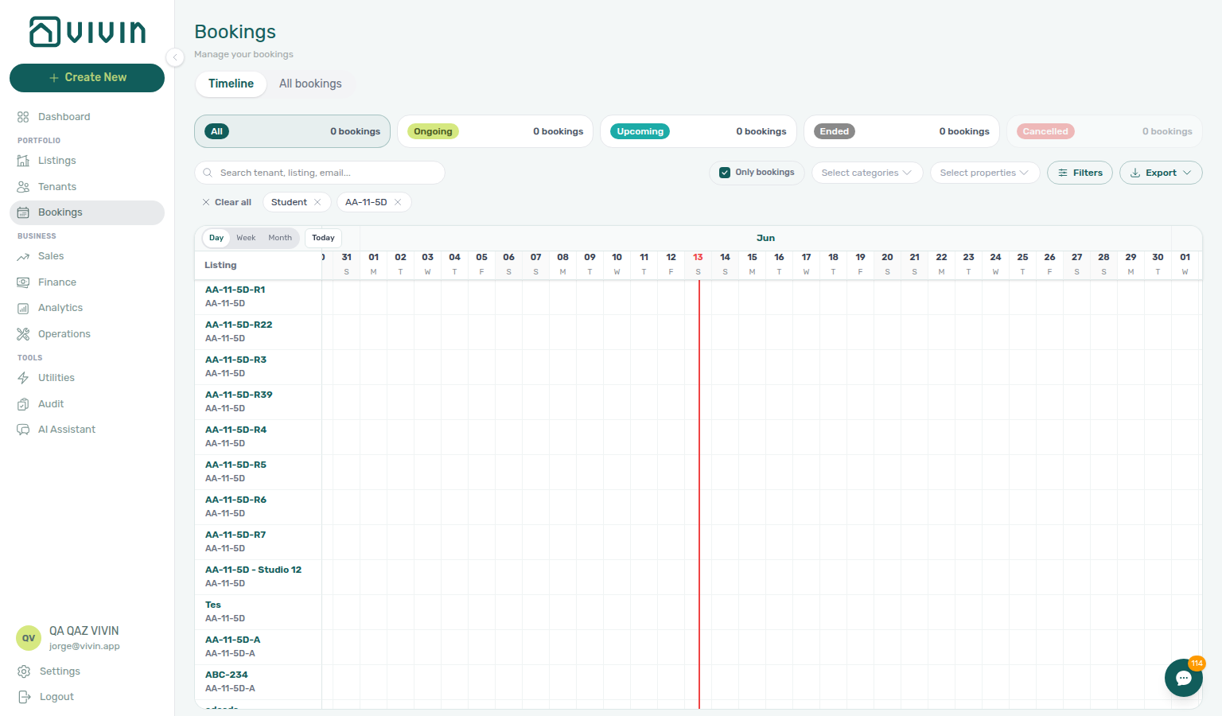Click the AI Assistant chat icon

(x=23, y=430)
